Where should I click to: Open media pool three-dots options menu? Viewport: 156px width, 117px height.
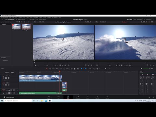click(32, 22)
